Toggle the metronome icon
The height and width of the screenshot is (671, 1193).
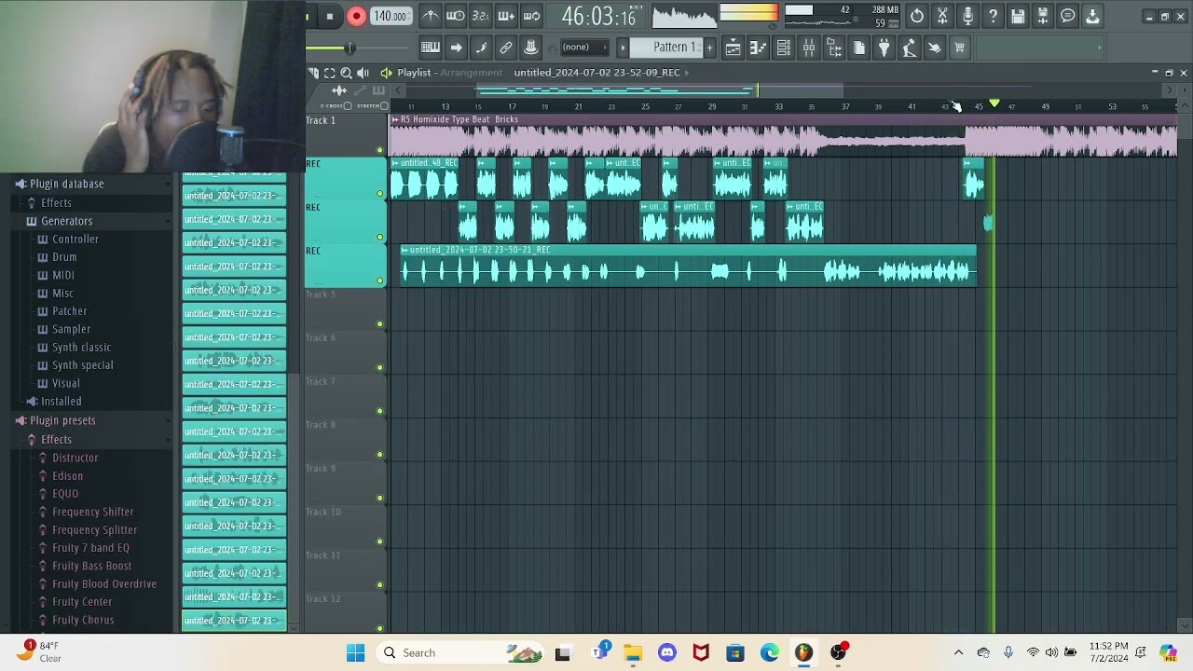point(430,16)
